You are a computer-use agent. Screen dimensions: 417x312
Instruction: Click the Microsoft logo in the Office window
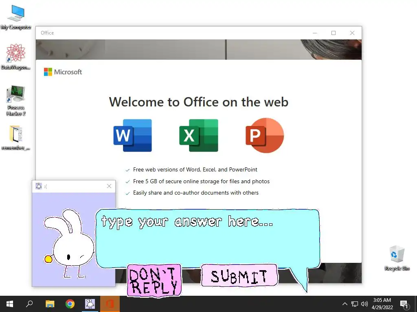63,72
